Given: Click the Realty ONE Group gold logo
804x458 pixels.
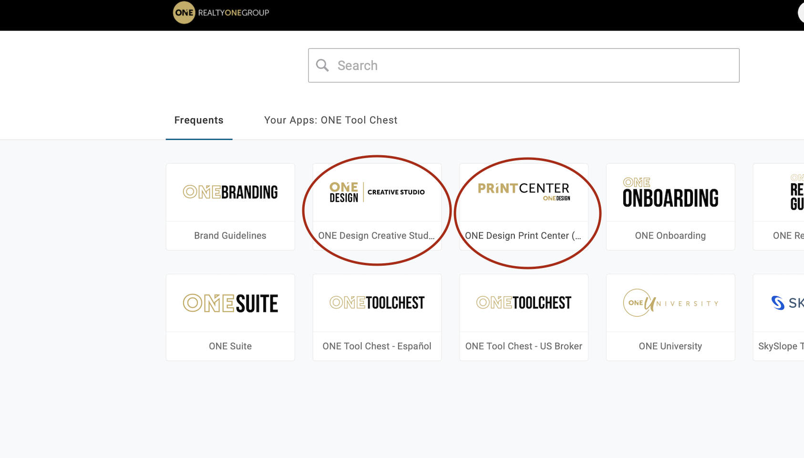Looking at the screenshot, I should tap(184, 13).
